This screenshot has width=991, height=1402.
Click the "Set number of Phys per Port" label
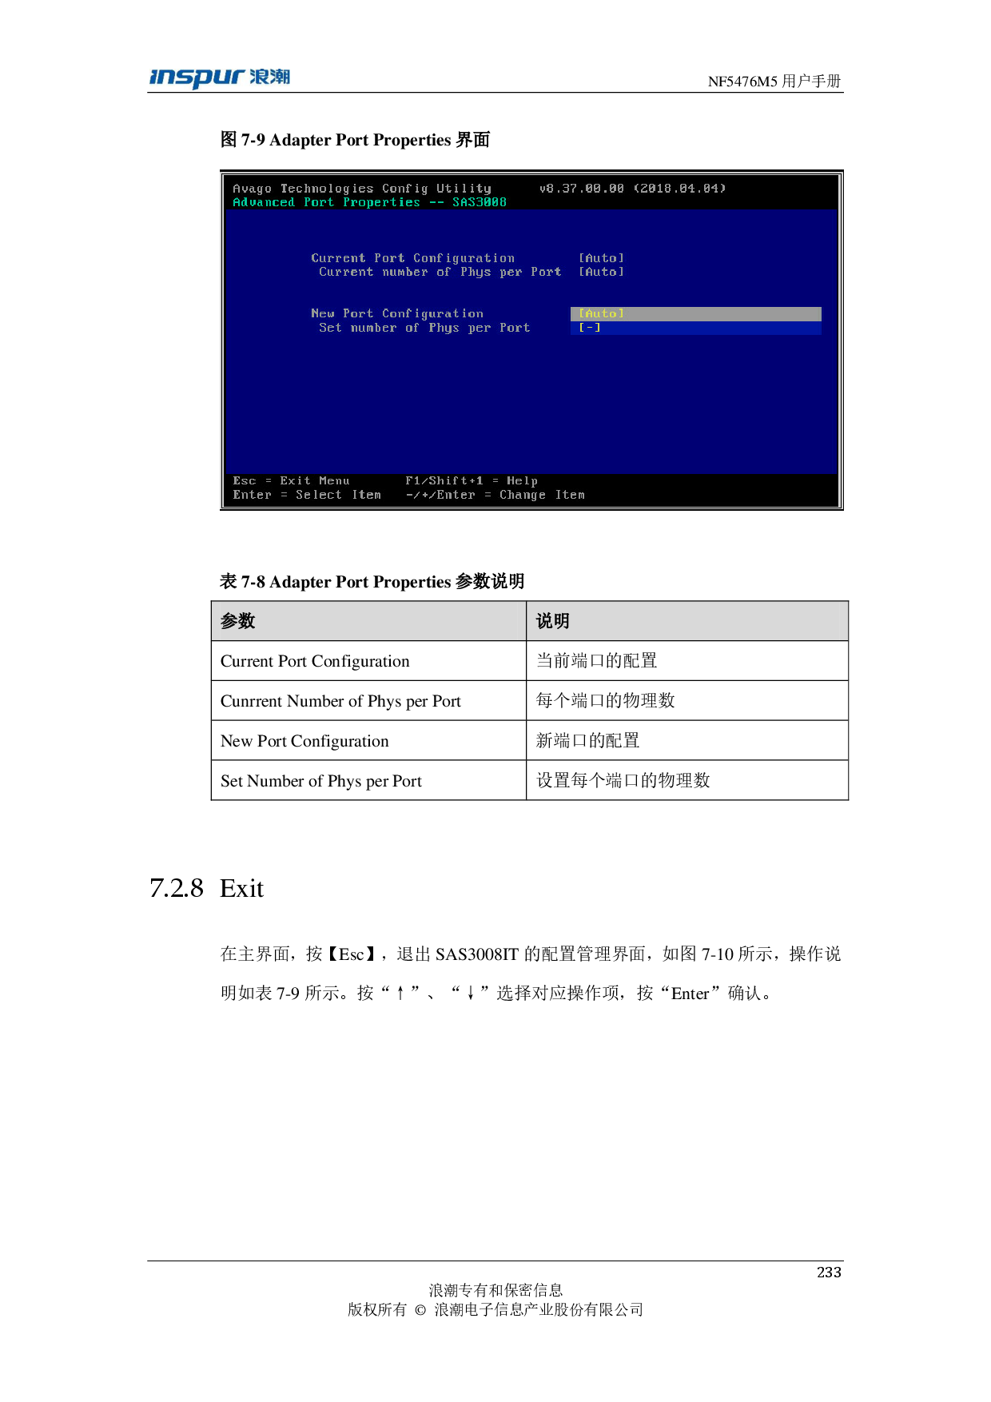pos(424,329)
